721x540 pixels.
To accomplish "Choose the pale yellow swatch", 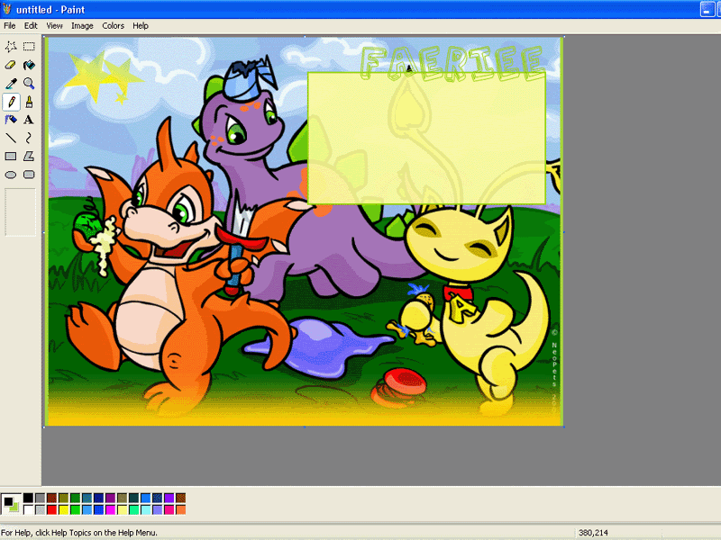I will (x=123, y=509).
